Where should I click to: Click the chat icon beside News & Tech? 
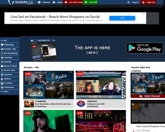click(2, 66)
